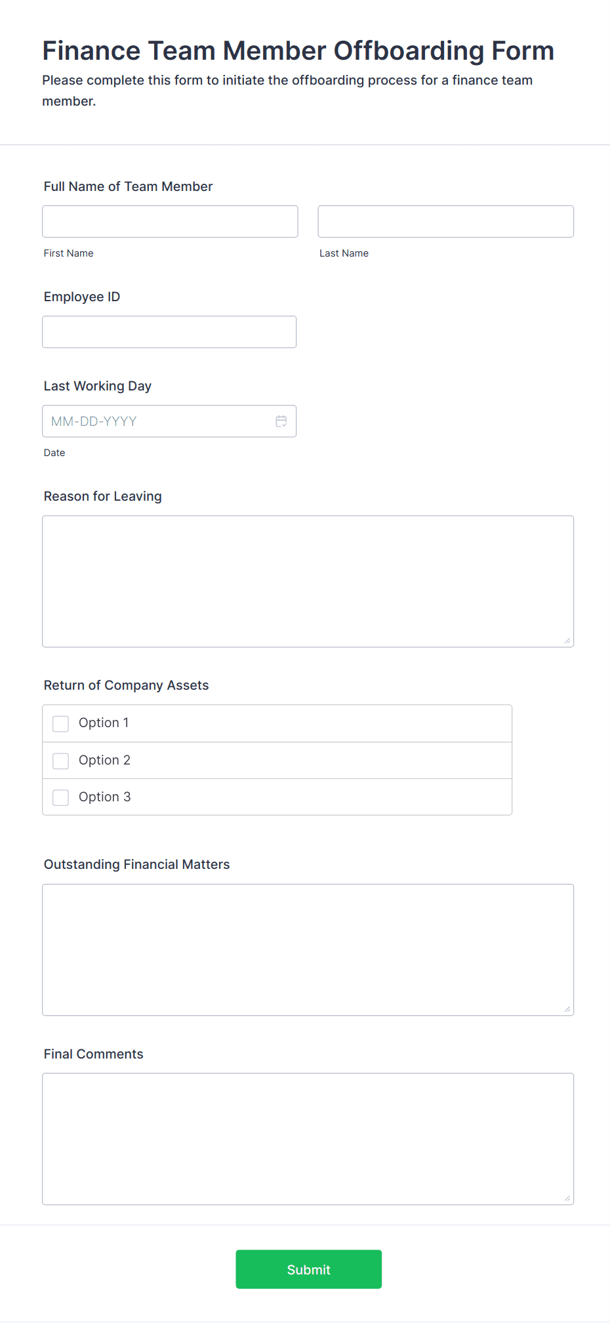The width and height of the screenshot is (610, 1323).
Task: Click the Option 3 label row
Action: (x=277, y=797)
